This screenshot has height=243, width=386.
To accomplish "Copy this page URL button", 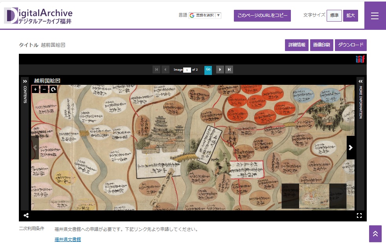I will tap(262, 15).
